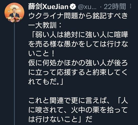Click the line starting with ウクライナ問題から
This screenshot has width=138, height=125.
pos(78,16)
